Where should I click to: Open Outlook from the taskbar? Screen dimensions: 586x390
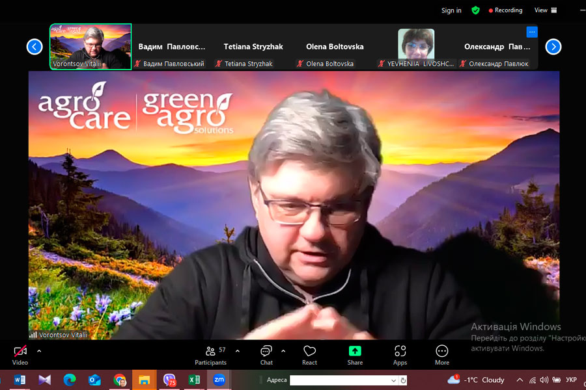pos(94,380)
